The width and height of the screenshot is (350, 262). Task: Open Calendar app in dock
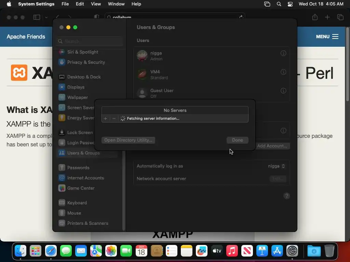[x=141, y=251]
